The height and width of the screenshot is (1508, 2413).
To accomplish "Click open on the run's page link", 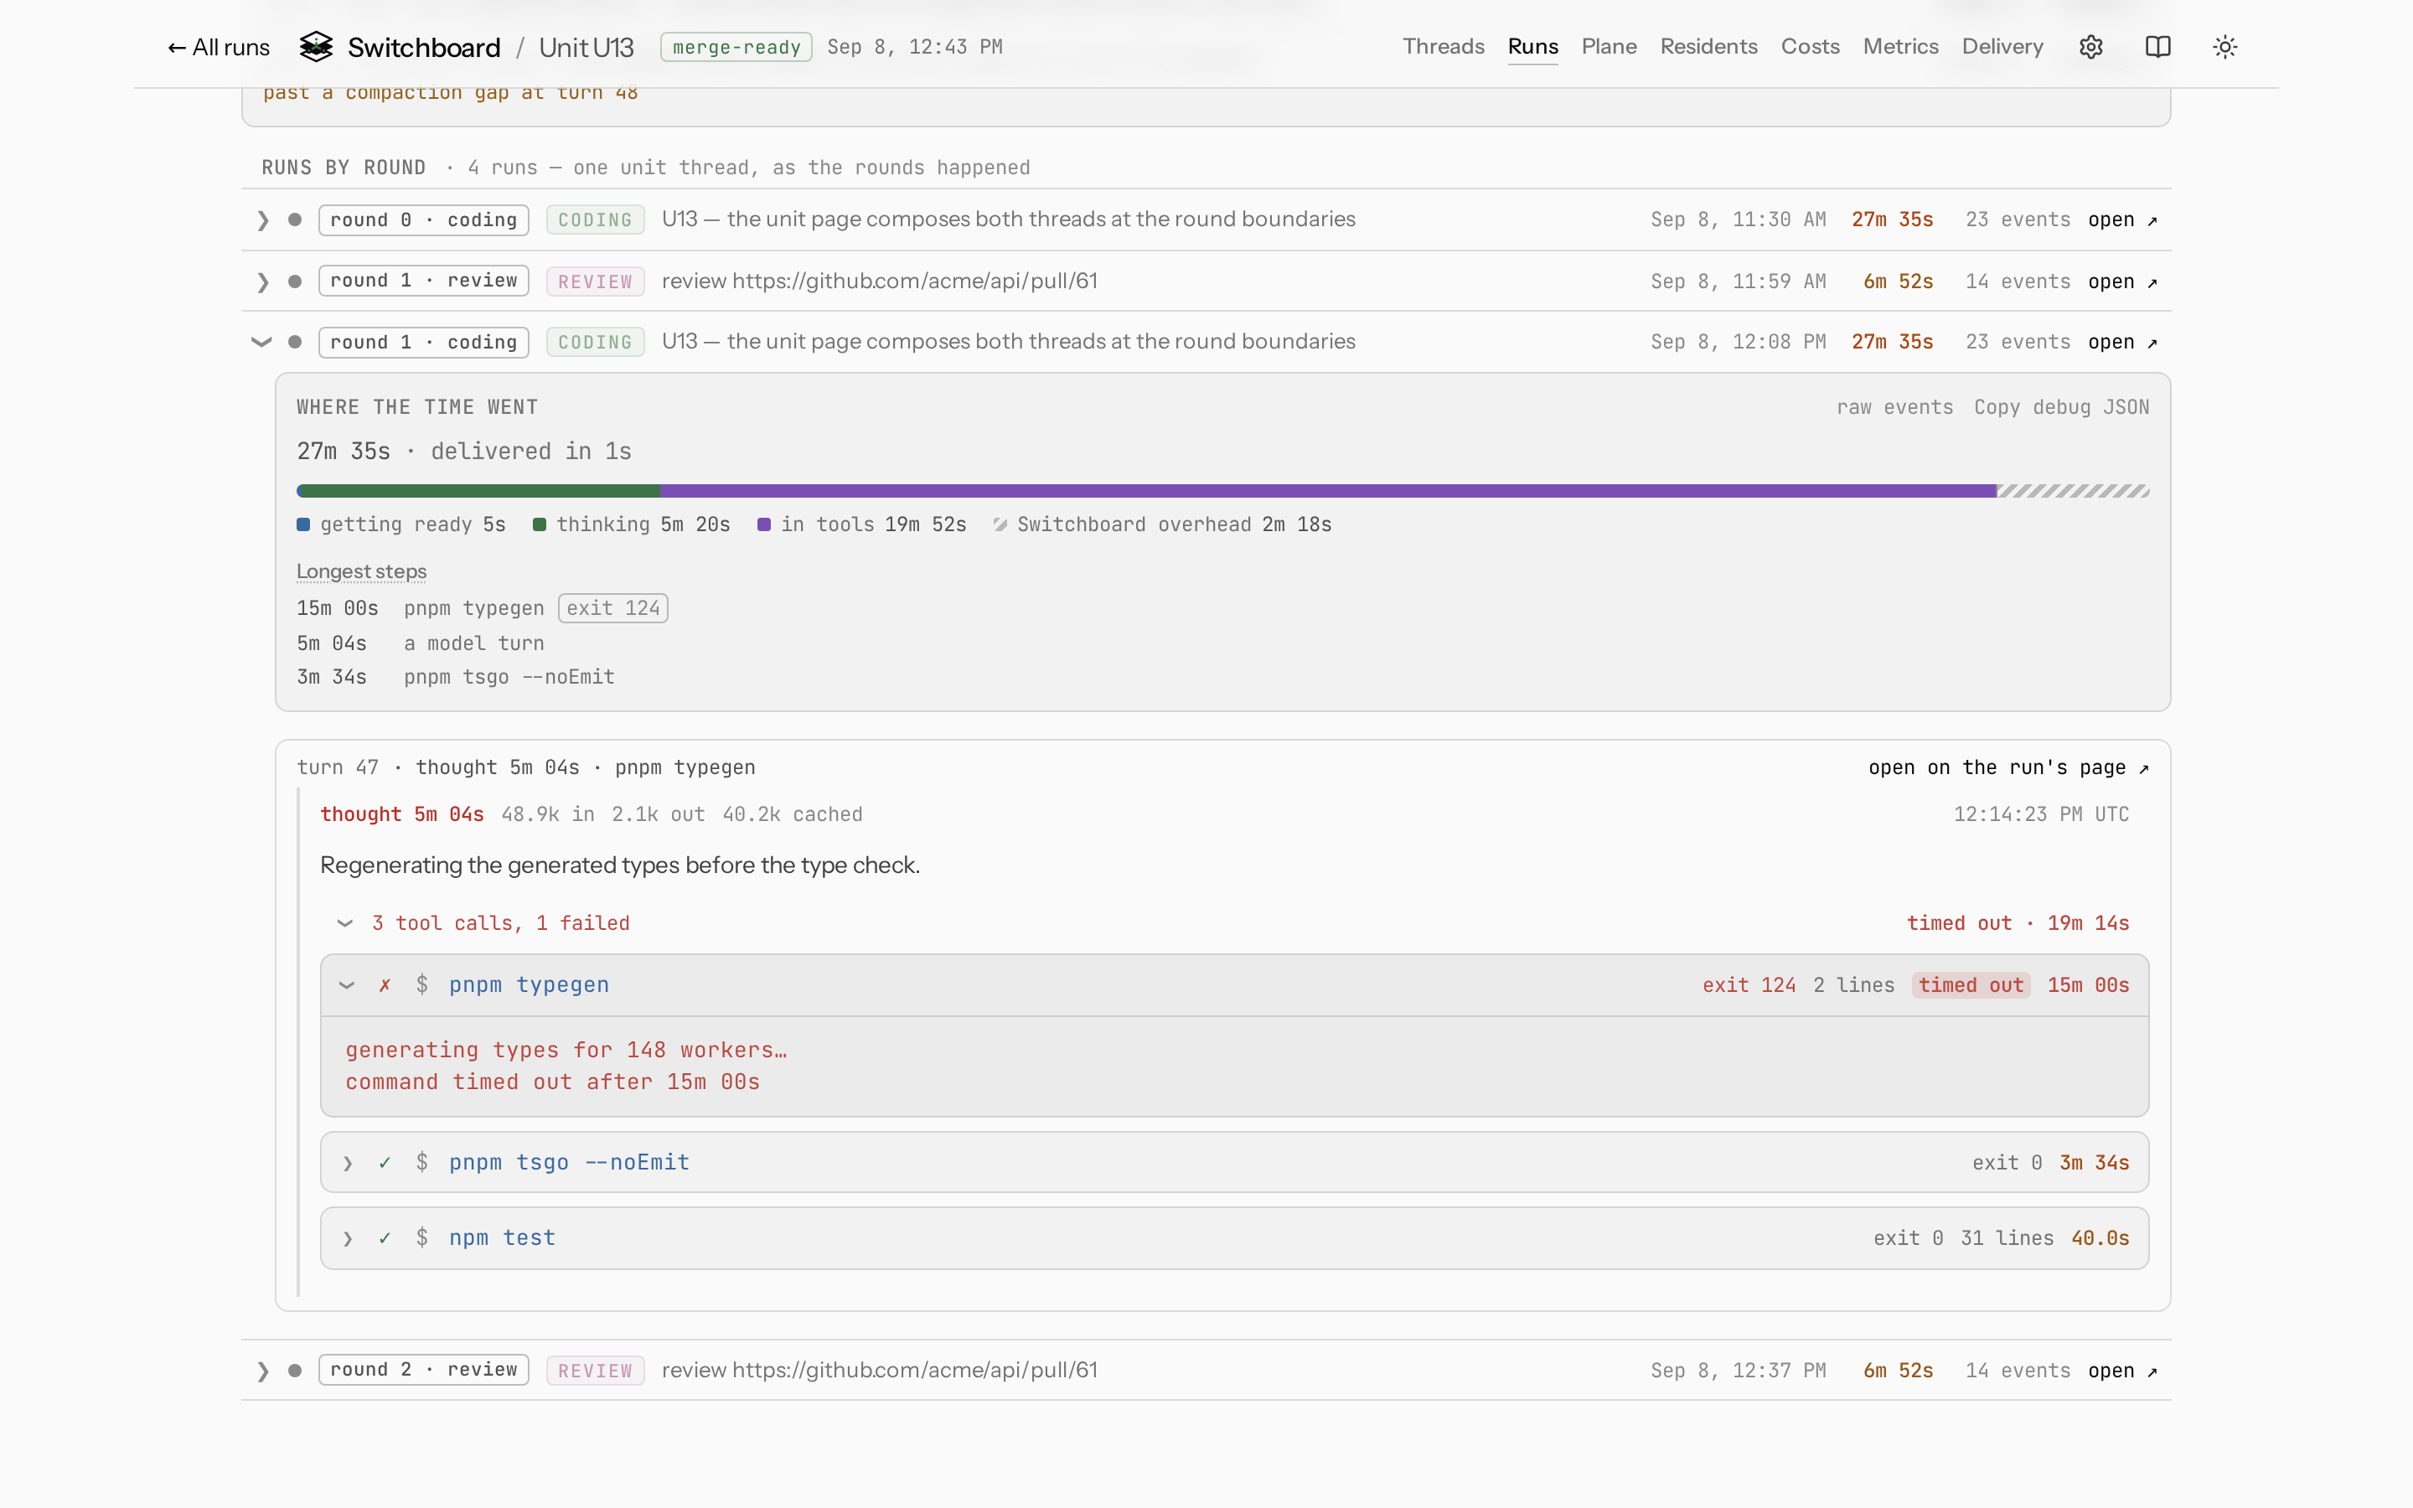I will click(x=2008, y=767).
